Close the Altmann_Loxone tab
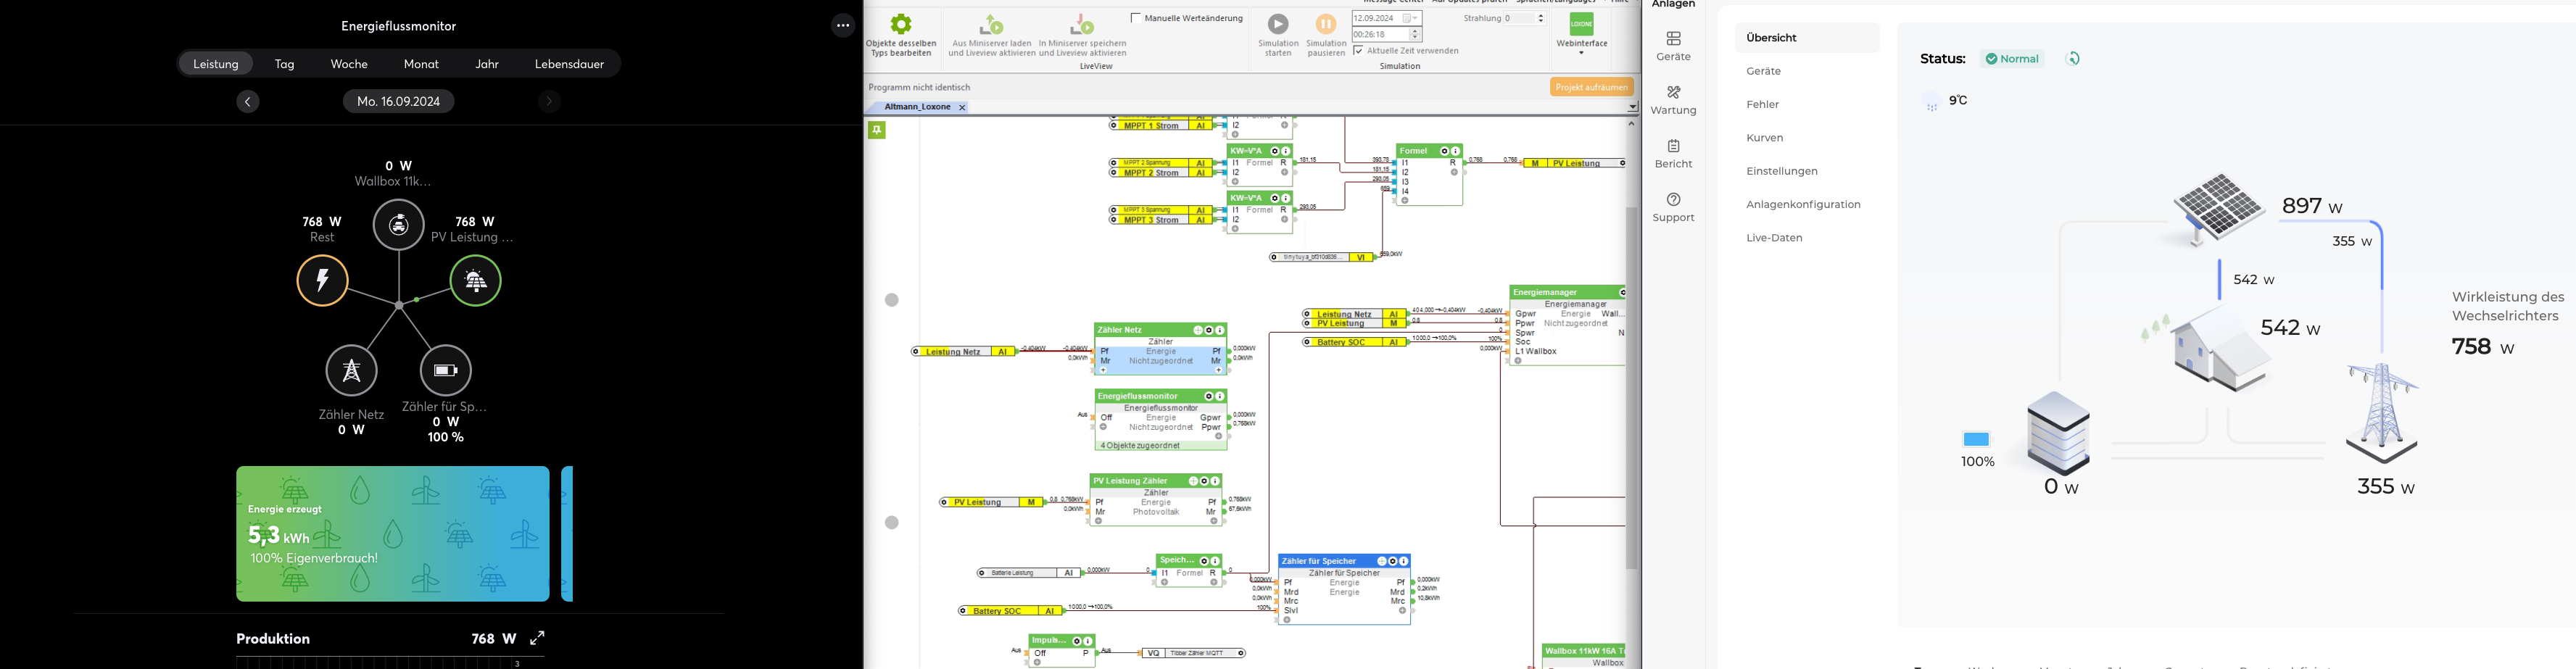The width and height of the screenshot is (2576, 669). (962, 108)
